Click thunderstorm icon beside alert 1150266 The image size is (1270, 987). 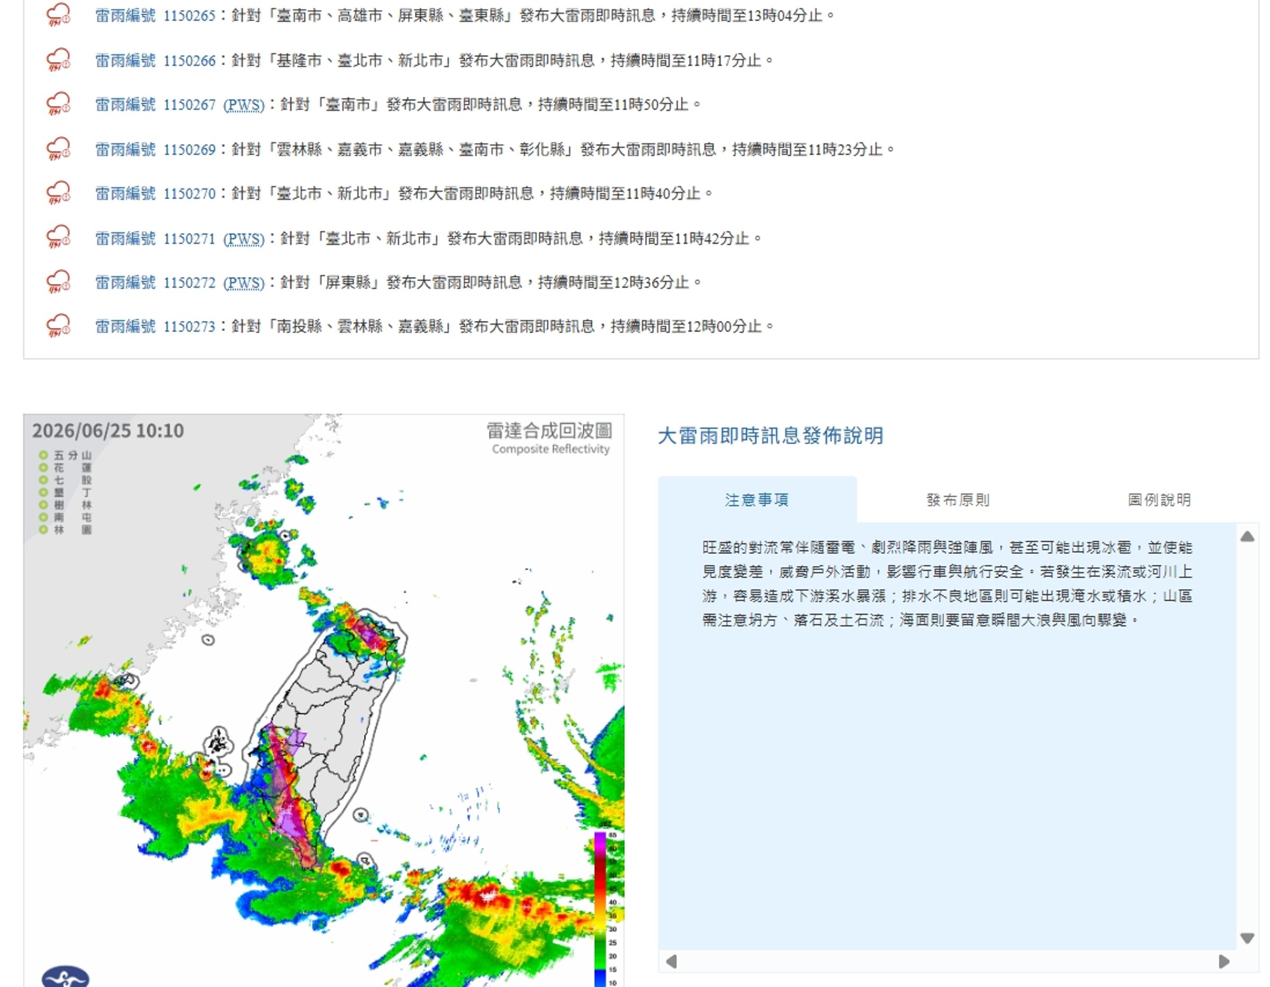(58, 60)
